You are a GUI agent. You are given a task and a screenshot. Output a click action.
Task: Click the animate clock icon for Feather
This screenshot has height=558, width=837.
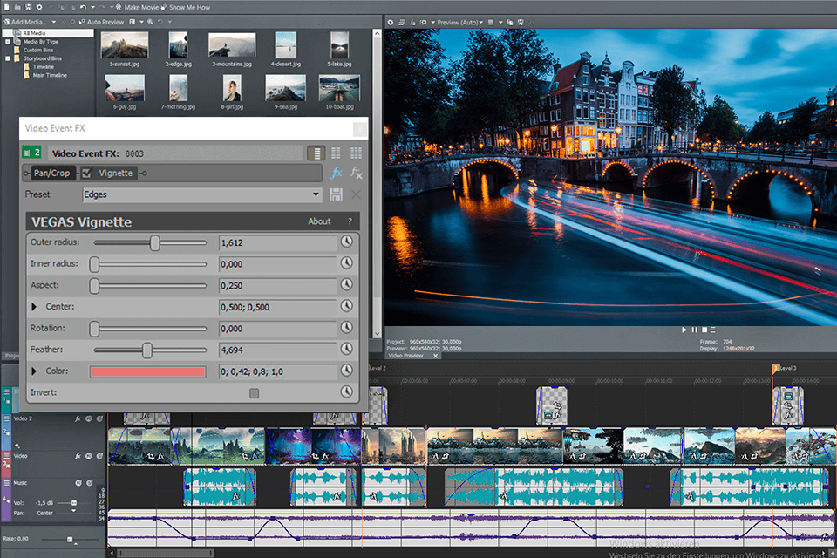[x=346, y=350]
